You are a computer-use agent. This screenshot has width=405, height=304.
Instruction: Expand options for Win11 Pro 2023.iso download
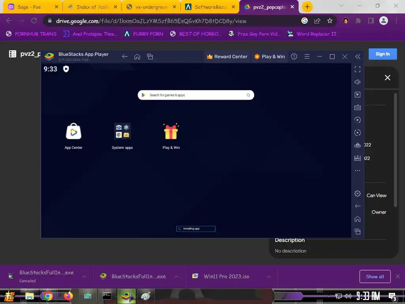(269, 277)
